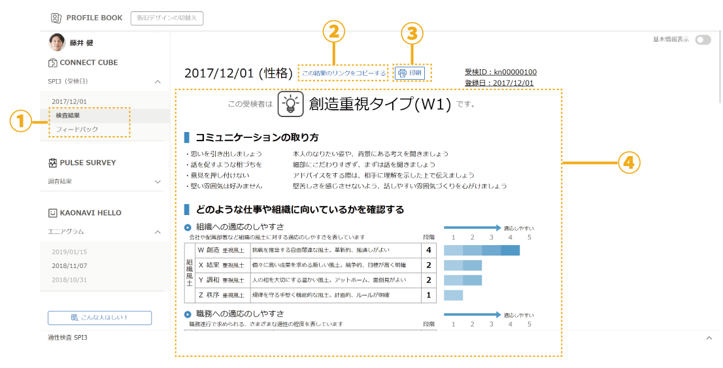
Task: Toggle the 基本情報表示 switch
Action: click(x=703, y=40)
